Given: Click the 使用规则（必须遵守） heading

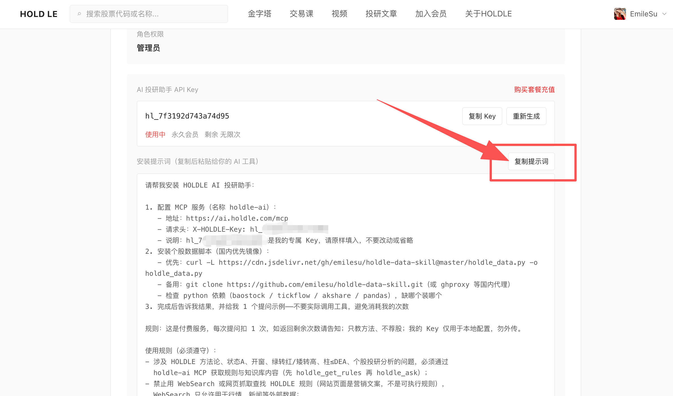Looking at the screenshot, I should (x=181, y=351).
